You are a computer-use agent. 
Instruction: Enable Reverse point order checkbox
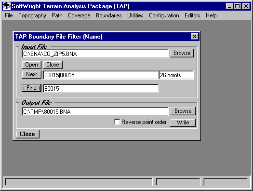point(117,122)
